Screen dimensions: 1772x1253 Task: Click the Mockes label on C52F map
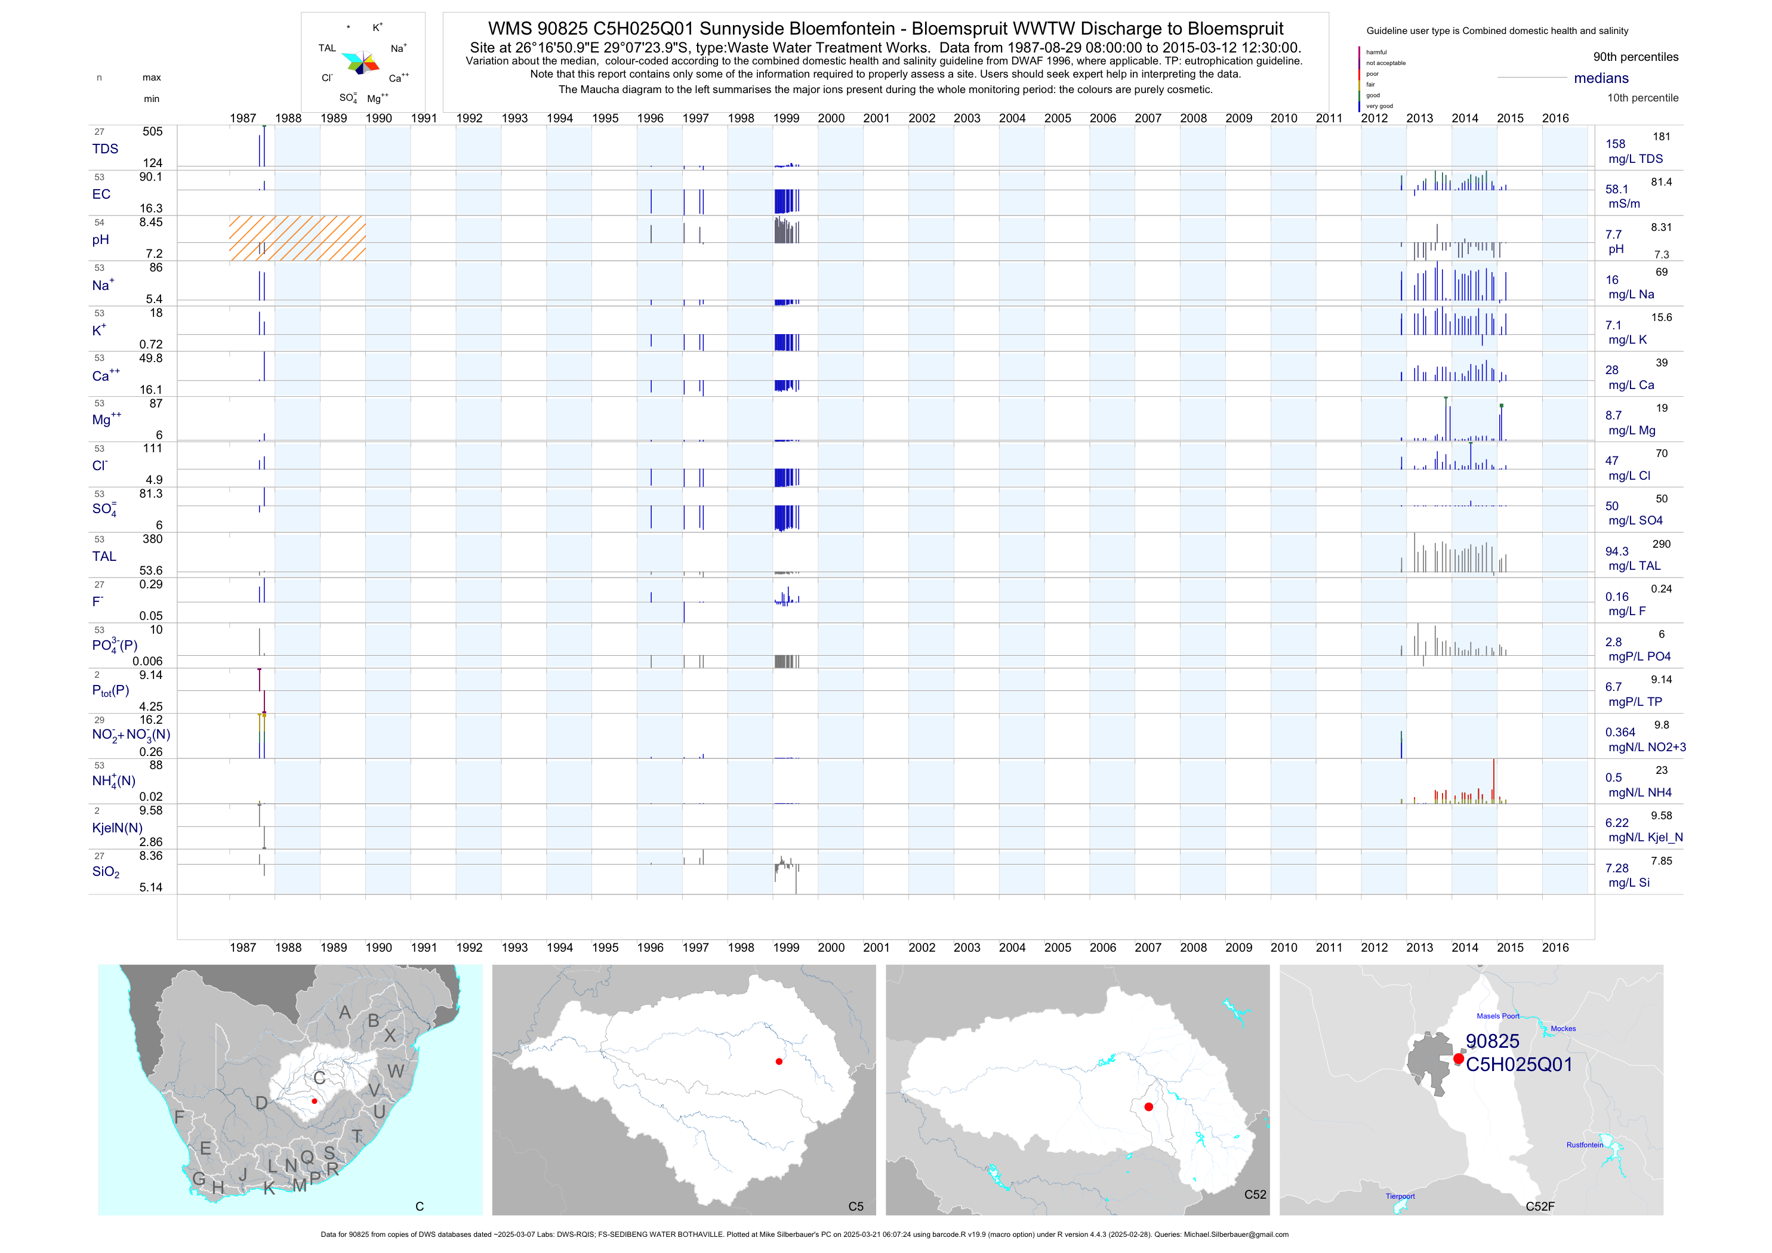point(1563,1029)
